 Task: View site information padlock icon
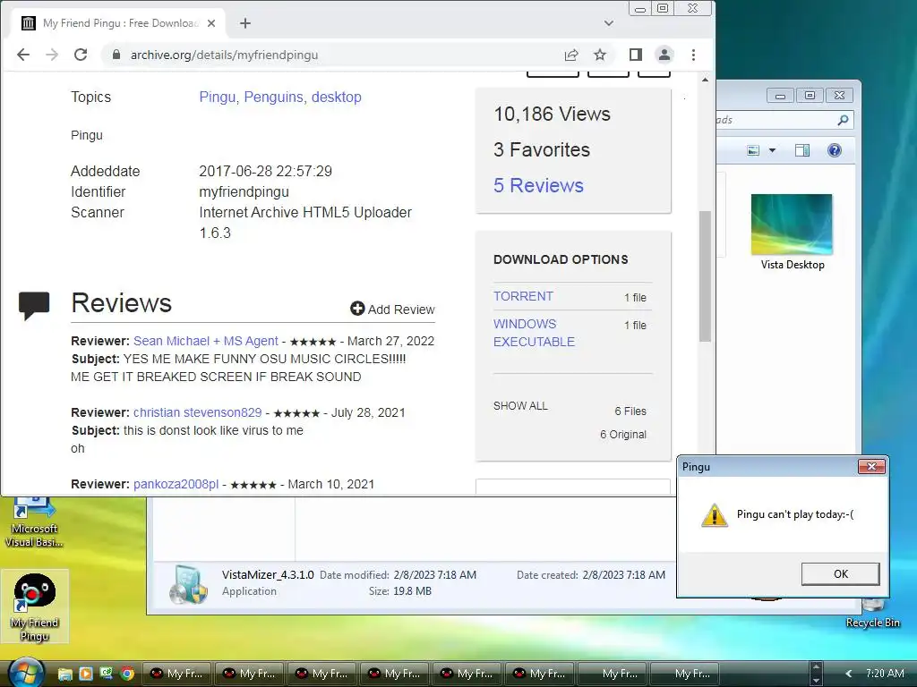pyautogui.click(x=116, y=55)
